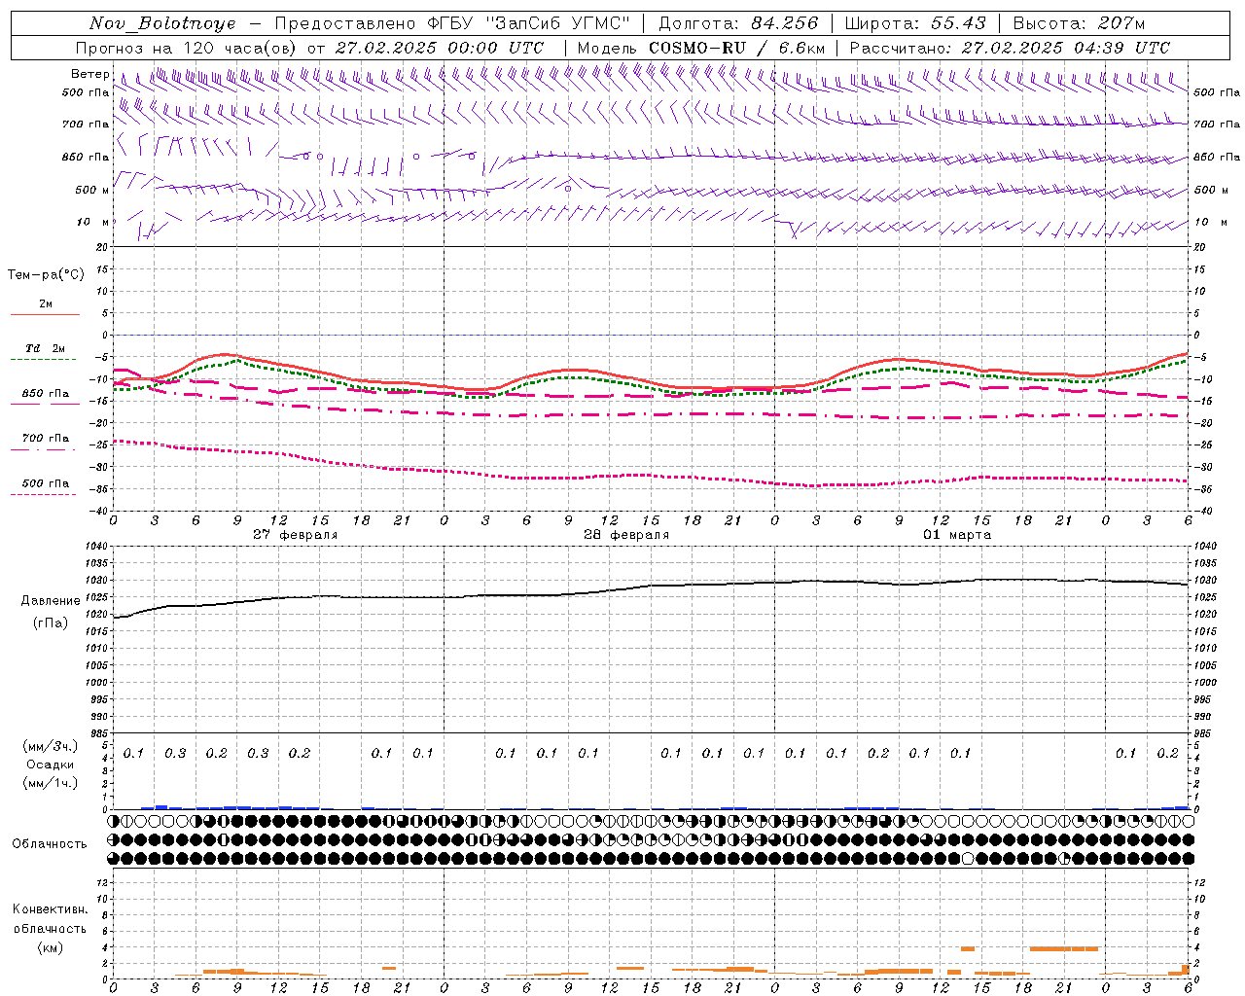
Task: Click the long orange convective bar at 4 km
Action: 1064,948
